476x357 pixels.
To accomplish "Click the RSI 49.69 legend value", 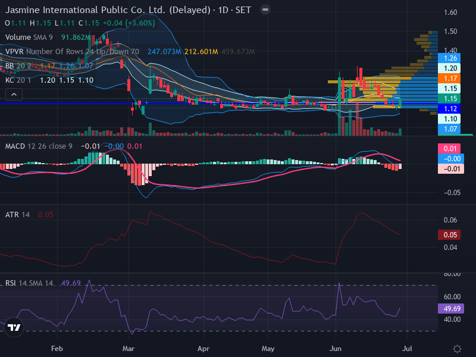I will point(71,283).
